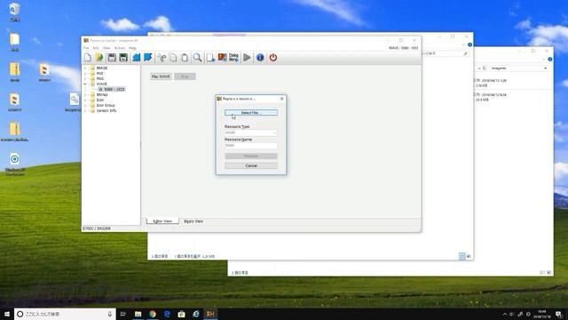Click the Resource Hacker taskbar button

point(210,314)
